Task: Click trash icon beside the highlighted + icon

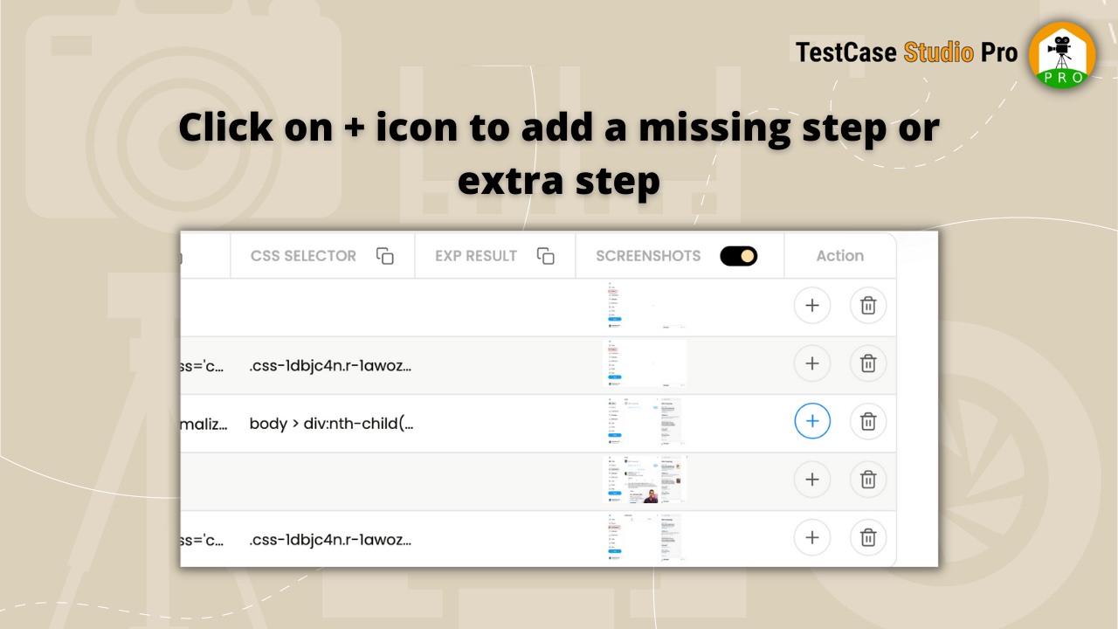Action: pyautogui.click(x=868, y=421)
